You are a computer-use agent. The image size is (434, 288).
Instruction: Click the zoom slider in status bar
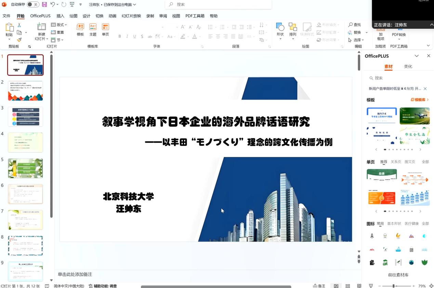point(396,286)
